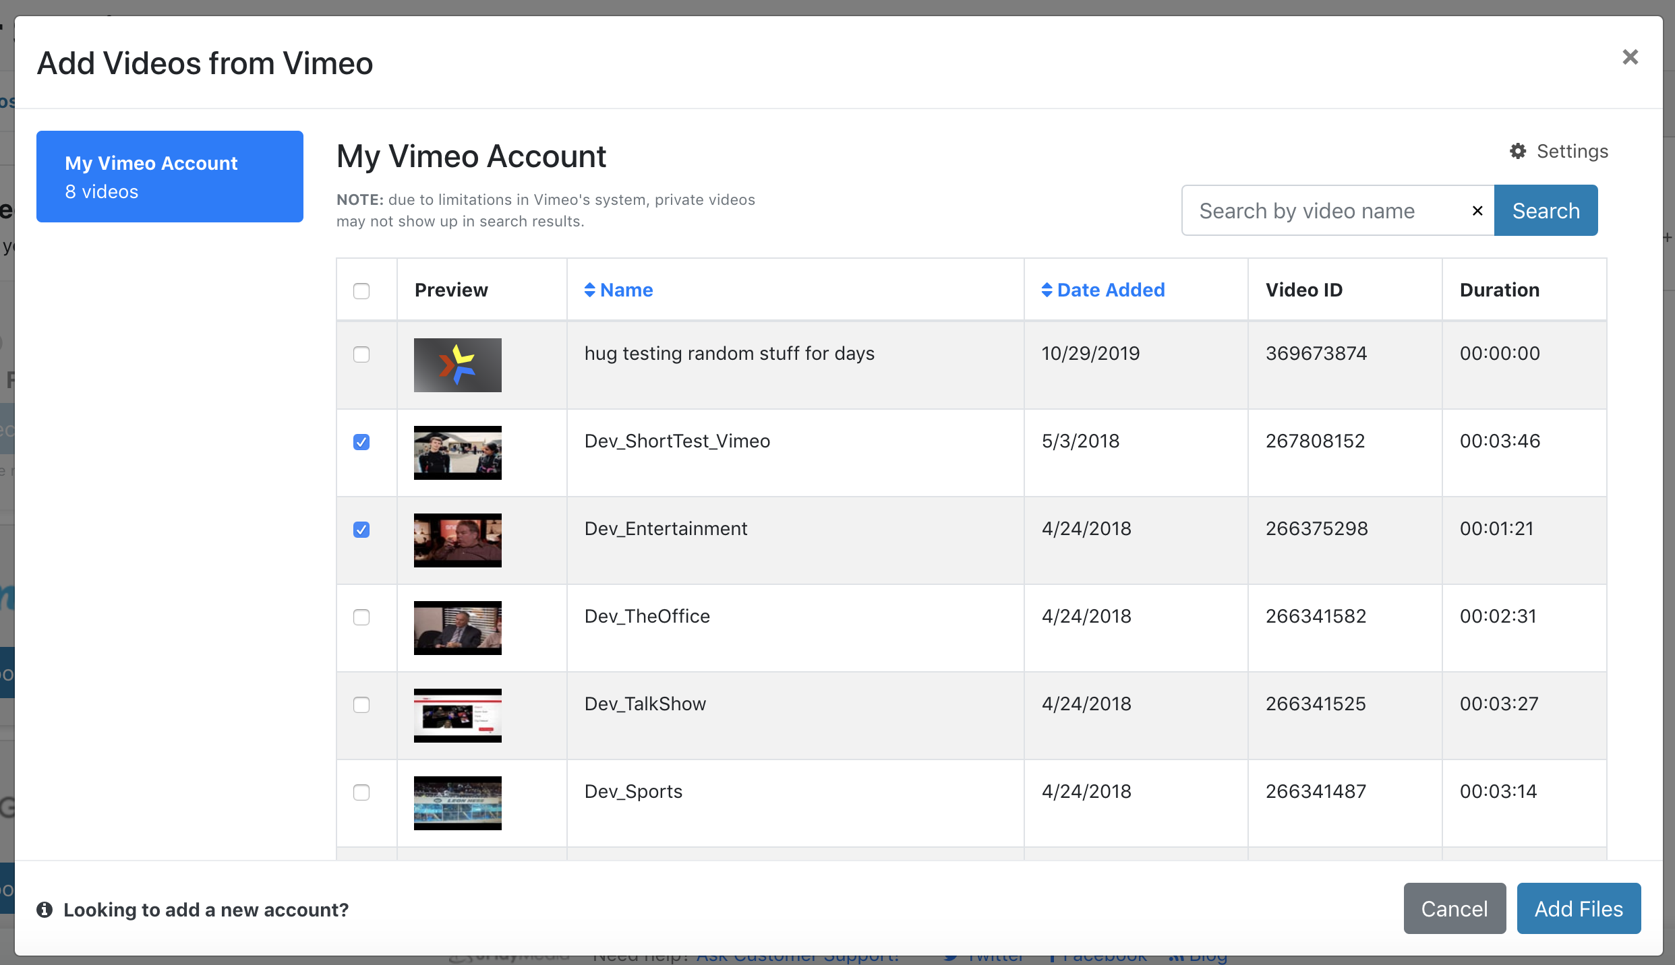The image size is (1675, 965).
Task: Open the Dev_TalkShow preview thumbnail
Action: click(x=458, y=716)
